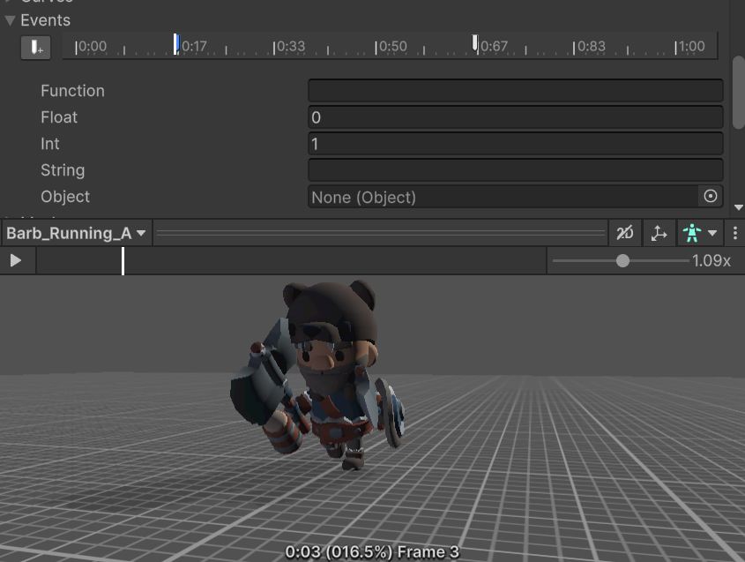Toggle animation playback with the play button
The height and width of the screenshot is (562, 745).
[x=16, y=260]
